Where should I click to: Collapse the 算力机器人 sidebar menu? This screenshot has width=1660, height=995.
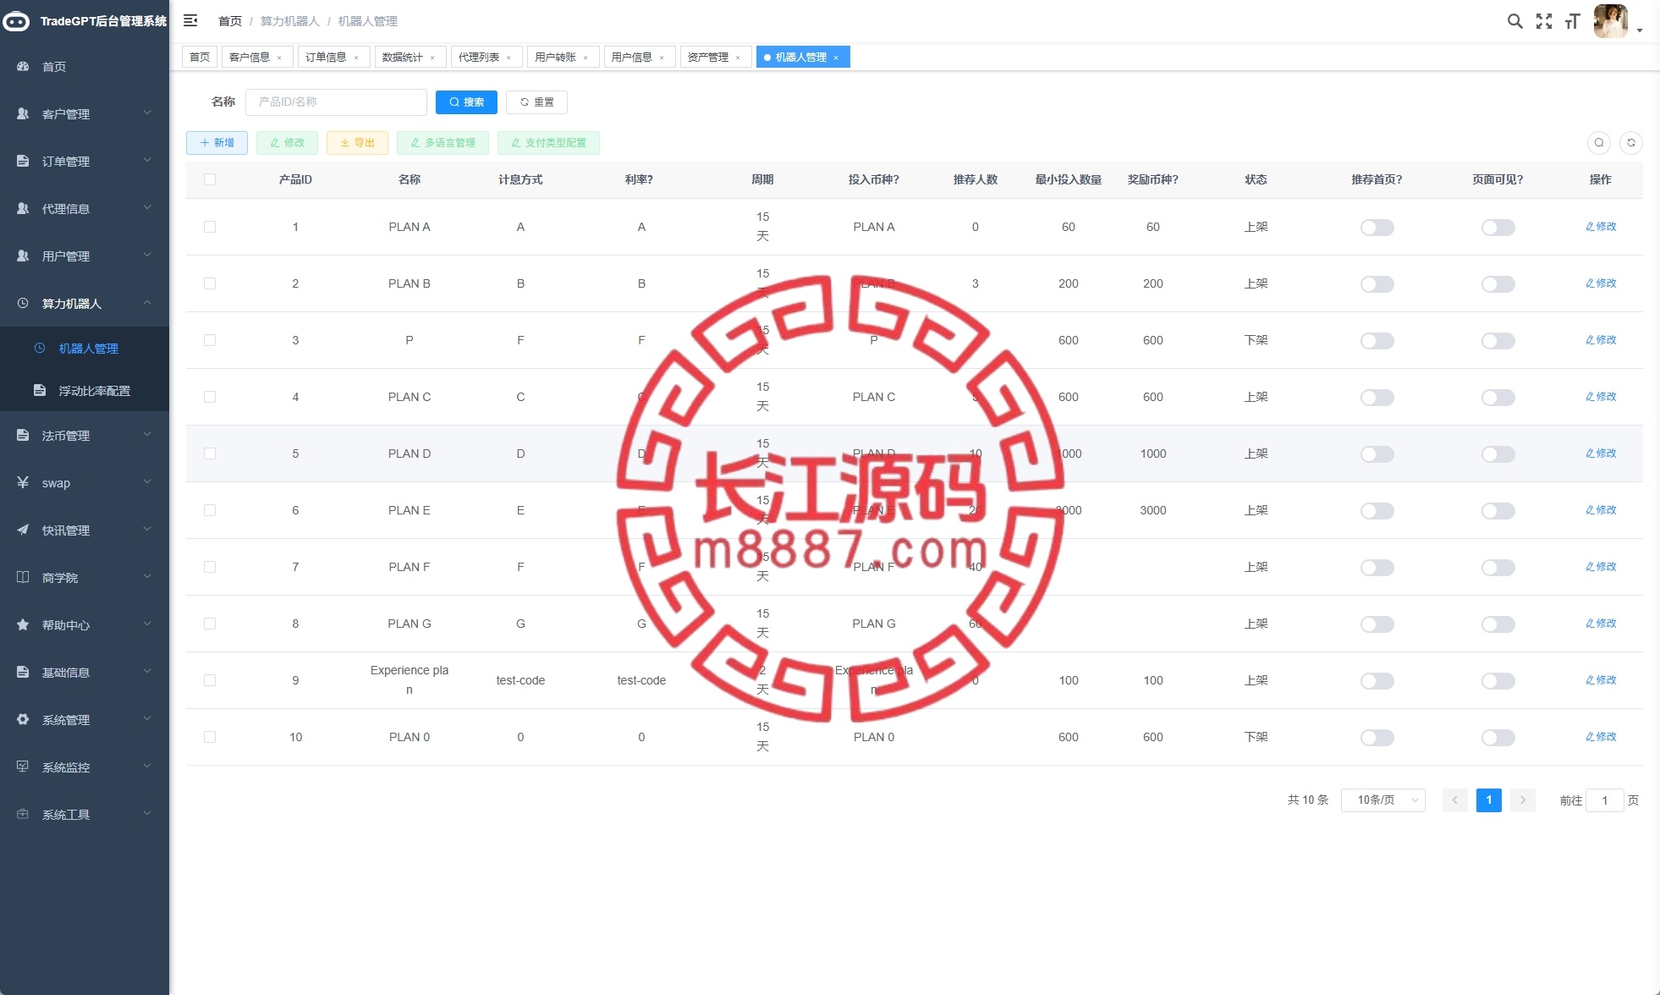tap(85, 303)
